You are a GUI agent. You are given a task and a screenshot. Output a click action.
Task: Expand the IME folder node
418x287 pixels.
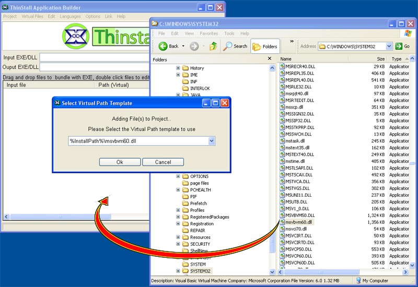click(x=178, y=75)
